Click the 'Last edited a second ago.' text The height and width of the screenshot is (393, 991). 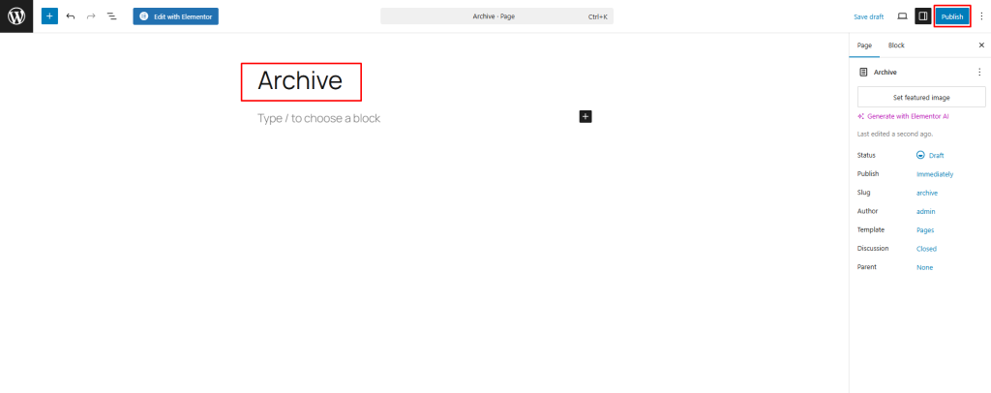coord(895,134)
